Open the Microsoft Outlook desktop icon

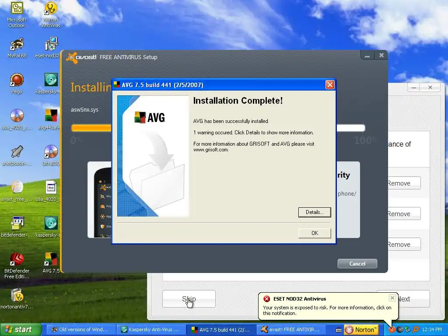tap(17, 14)
